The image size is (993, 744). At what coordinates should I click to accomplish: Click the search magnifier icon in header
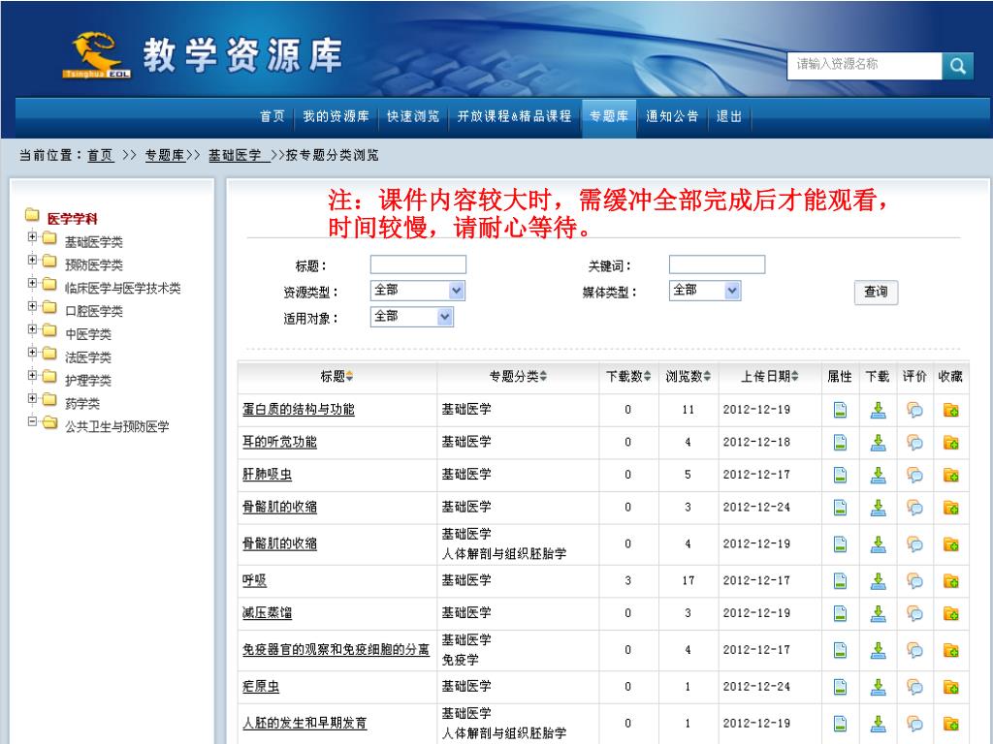click(x=957, y=66)
